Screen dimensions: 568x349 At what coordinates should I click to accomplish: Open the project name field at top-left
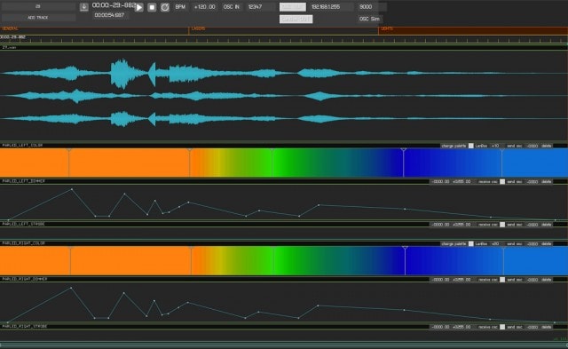38,6
